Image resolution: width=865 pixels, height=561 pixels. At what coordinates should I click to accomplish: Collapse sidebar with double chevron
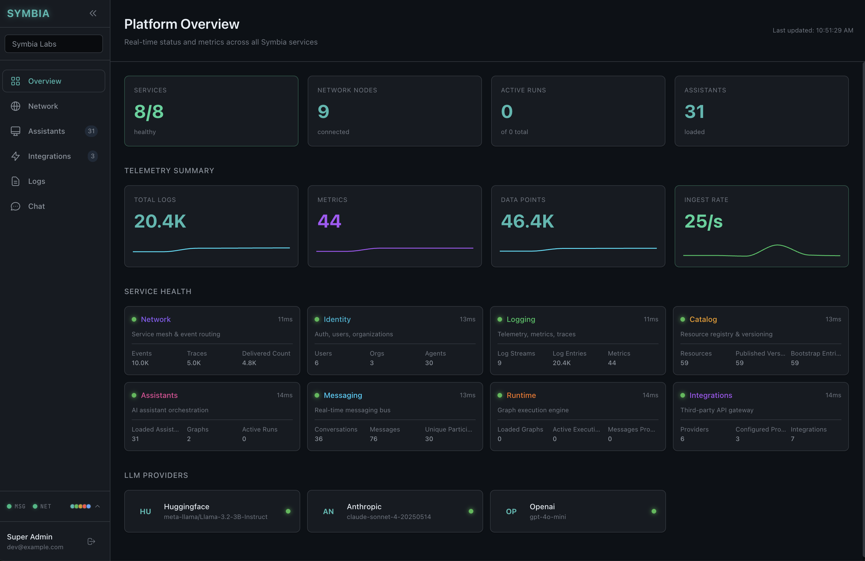click(93, 13)
